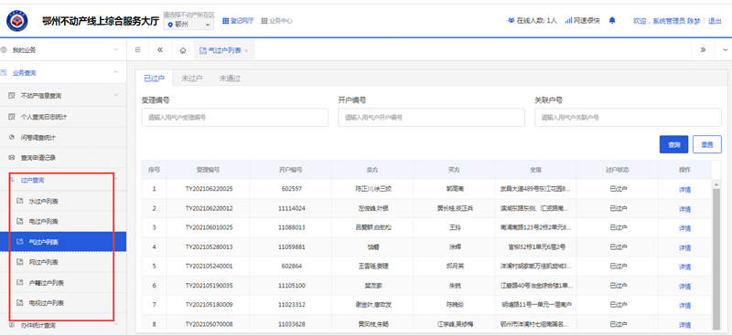Image resolution: width=732 pixels, height=335 pixels.
Task: Open 水过户列表 in the sidebar
Action: point(63,202)
